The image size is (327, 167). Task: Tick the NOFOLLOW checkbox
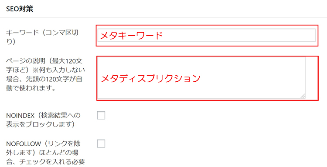101,144
